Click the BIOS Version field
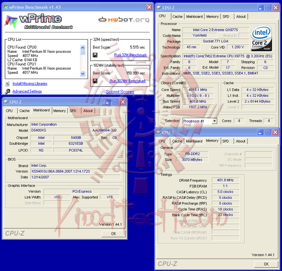This screenshot has width=282, height=271. pyautogui.click(x=75, y=171)
